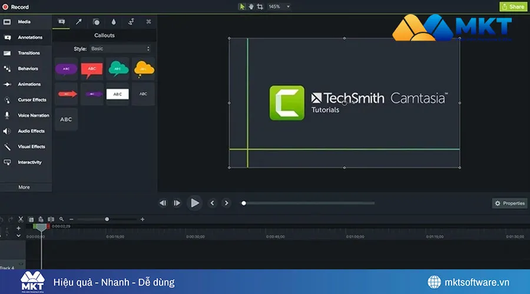
Task: Click the red out-point playhead handle
Action: point(48,226)
